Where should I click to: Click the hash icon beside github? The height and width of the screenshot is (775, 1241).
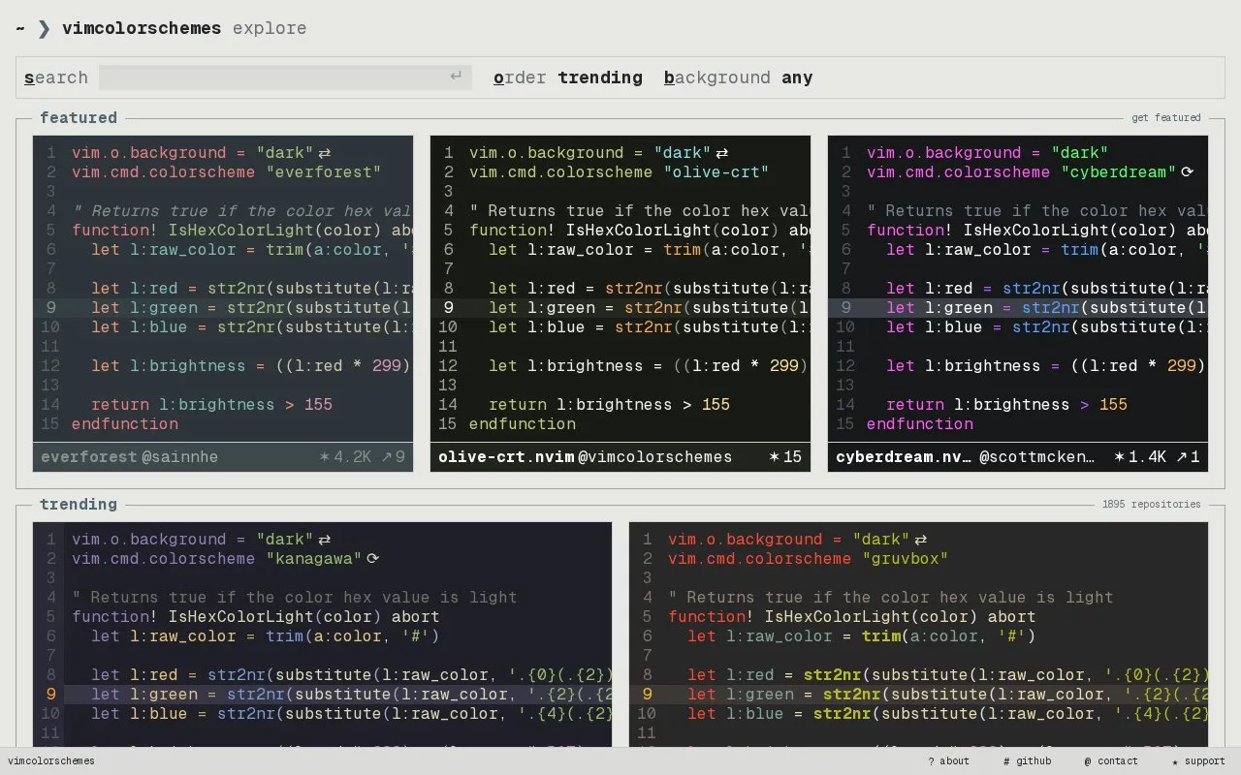pyautogui.click(x=1007, y=761)
